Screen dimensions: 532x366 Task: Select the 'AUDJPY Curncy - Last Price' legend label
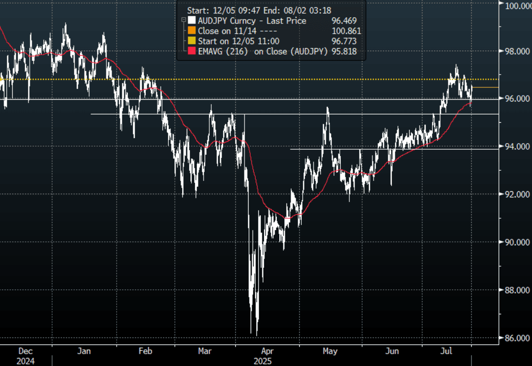[252, 20]
